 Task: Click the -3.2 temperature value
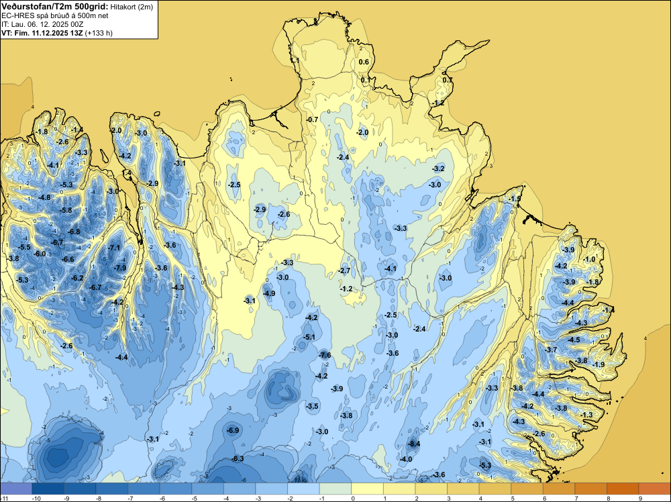point(439,168)
